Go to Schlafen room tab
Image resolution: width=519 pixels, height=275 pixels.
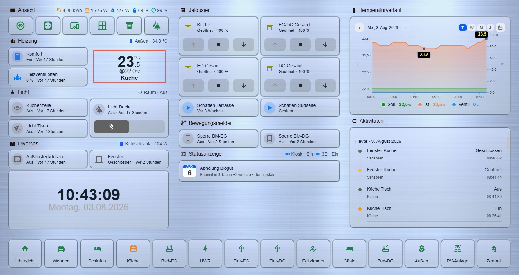pos(97,254)
